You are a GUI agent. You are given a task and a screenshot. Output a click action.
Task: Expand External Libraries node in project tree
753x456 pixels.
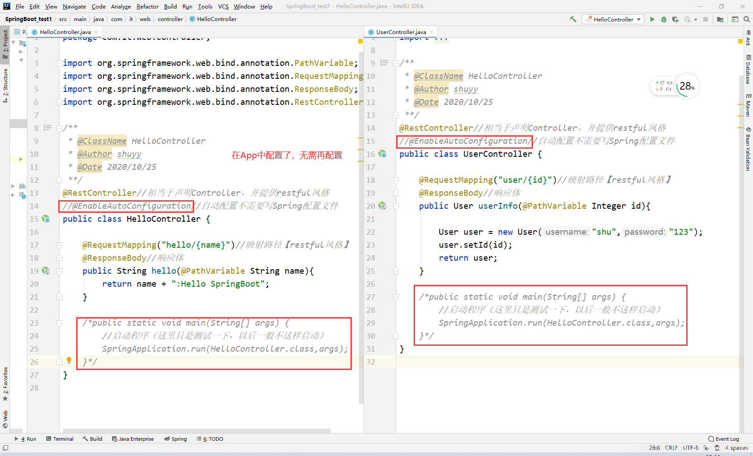point(13,185)
